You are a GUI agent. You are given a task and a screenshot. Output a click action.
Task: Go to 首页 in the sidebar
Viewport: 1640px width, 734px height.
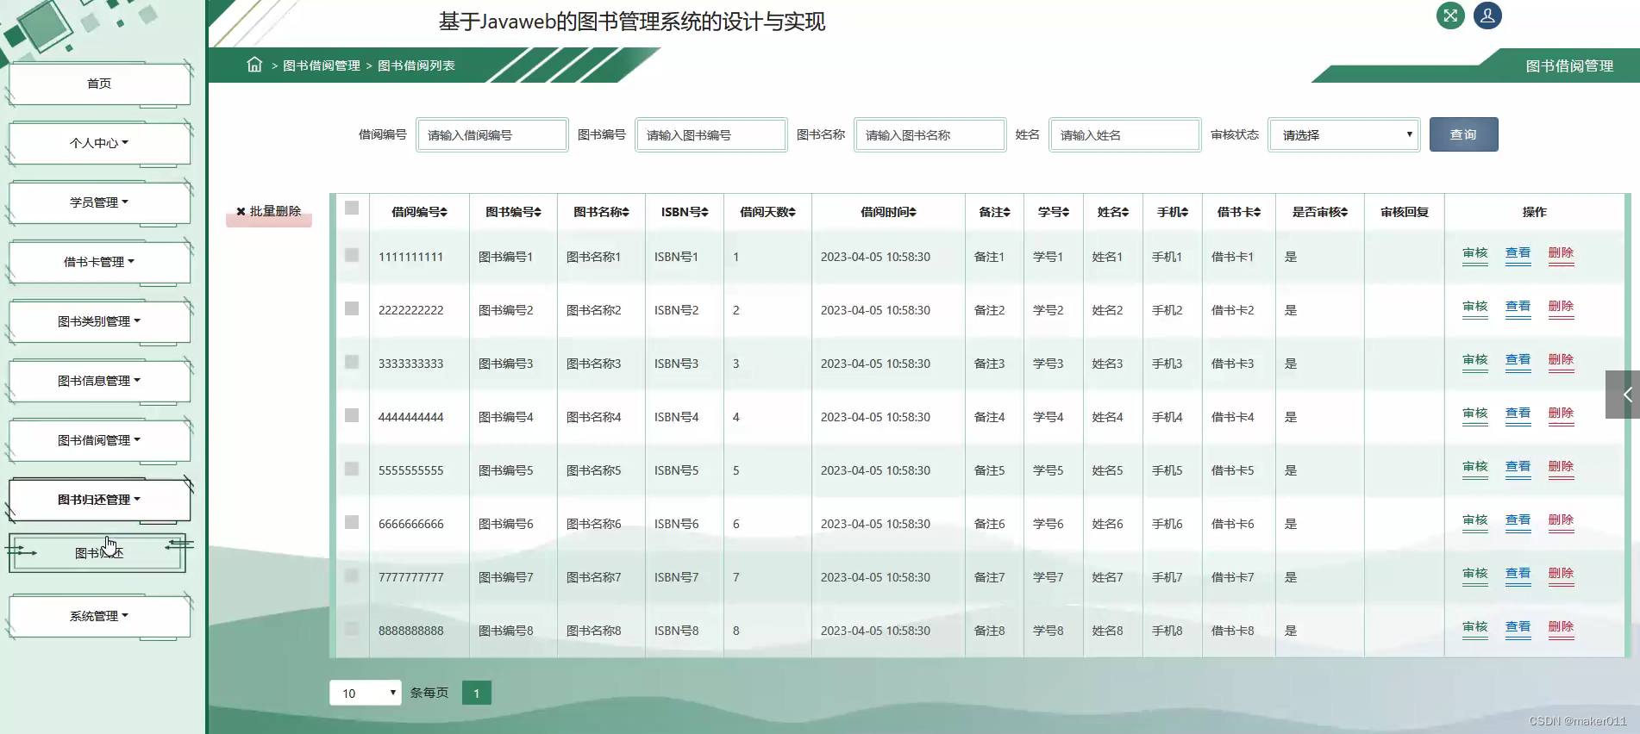coord(99,84)
